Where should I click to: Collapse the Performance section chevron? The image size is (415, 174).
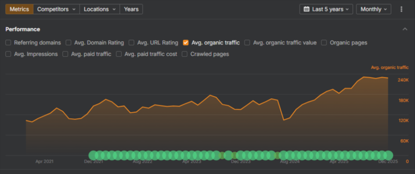click(404, 29)
